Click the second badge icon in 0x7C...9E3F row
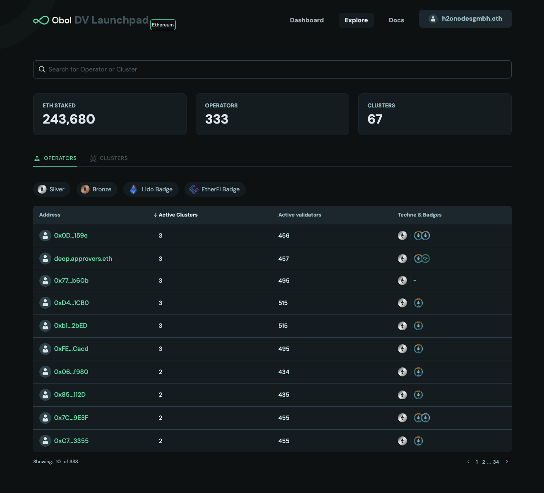The height and width of the screenshot is (493, 544). pos(426,418)
